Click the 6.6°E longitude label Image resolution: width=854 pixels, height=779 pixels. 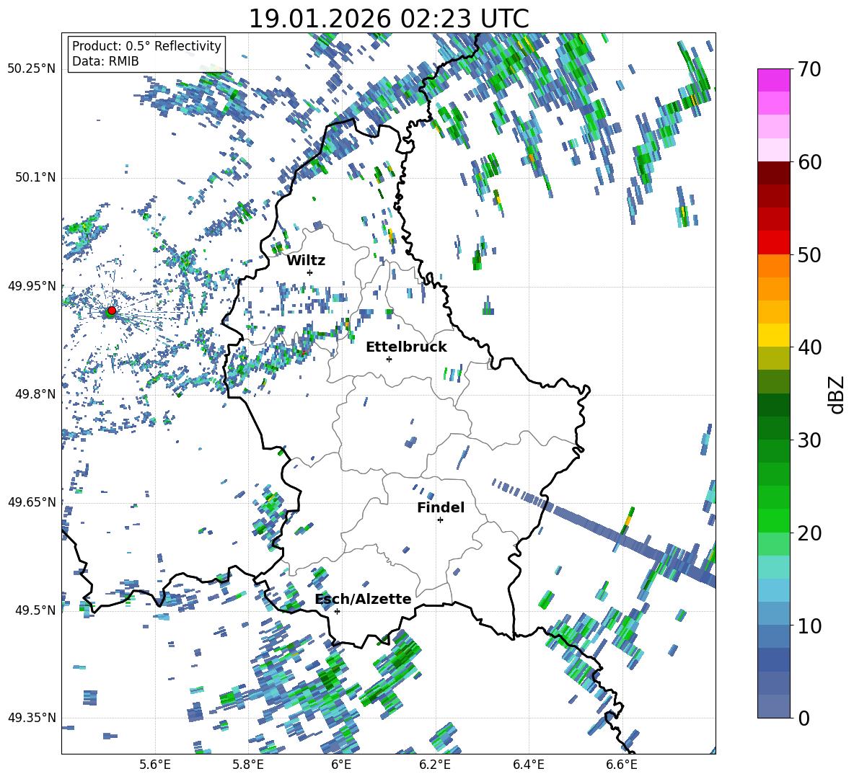[622, 765]
